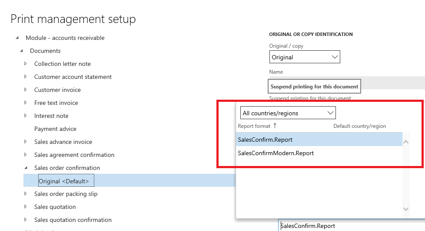Expand Customer account statement node
425x231 pixels.
[x=26, y=77]
